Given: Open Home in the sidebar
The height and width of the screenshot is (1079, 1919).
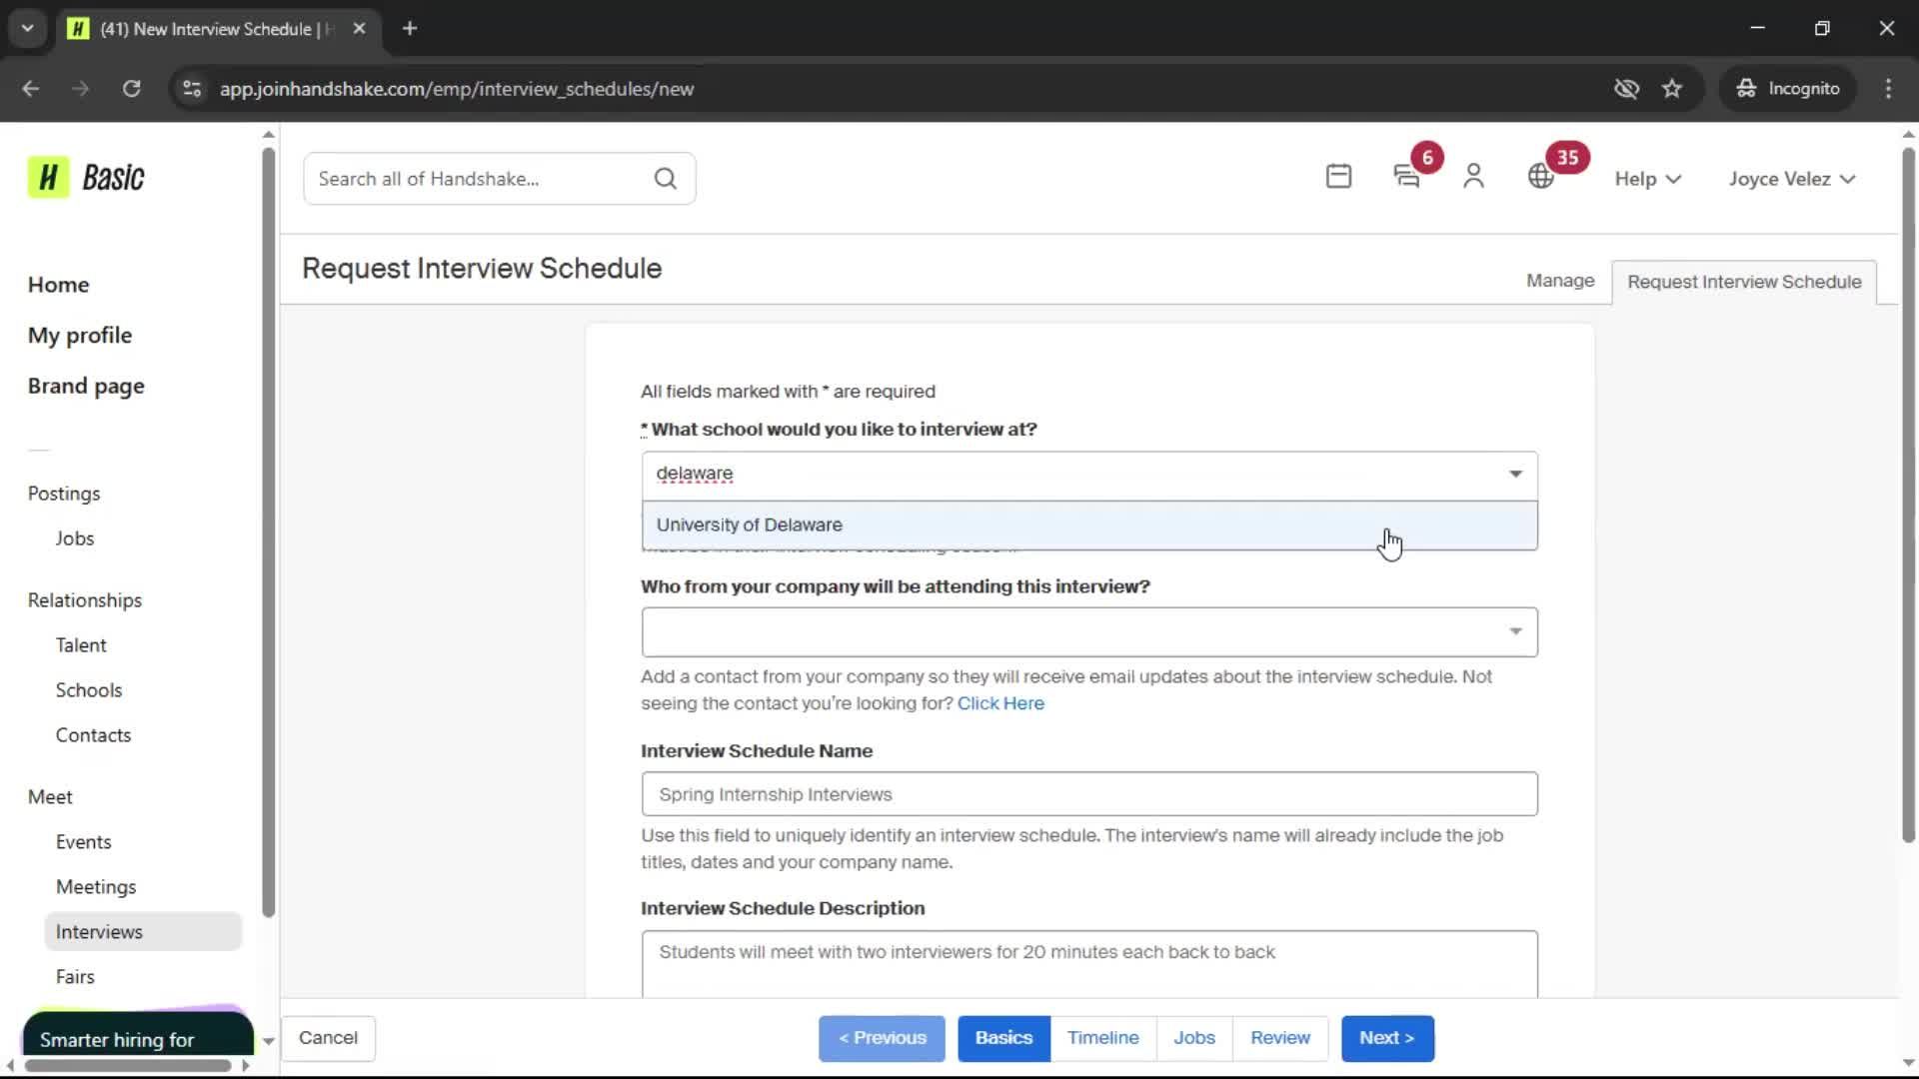Looking at the screenshot, I should 58,285.
